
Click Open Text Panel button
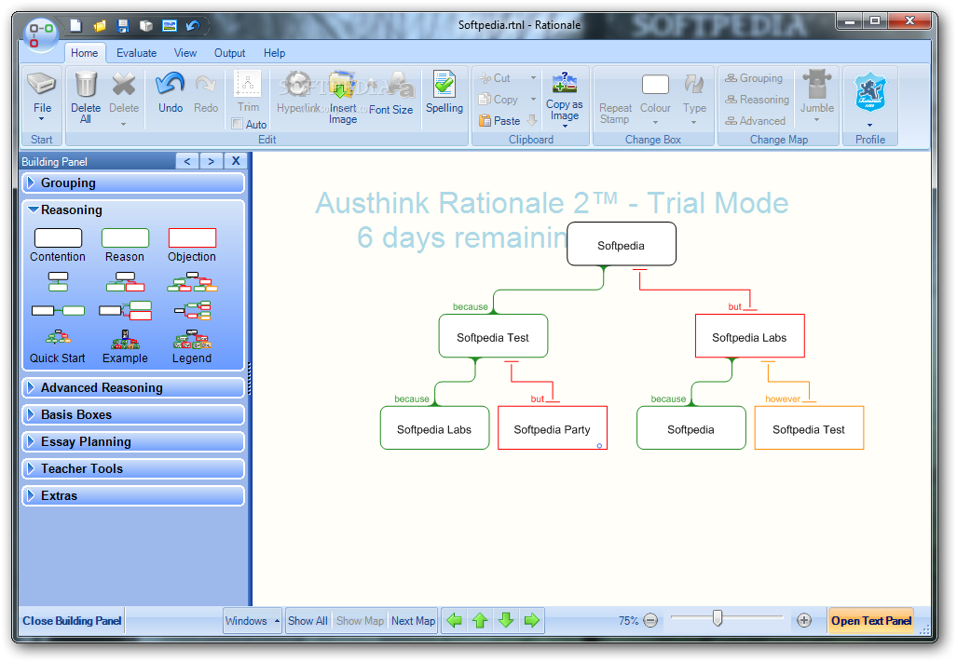(871, 620)
